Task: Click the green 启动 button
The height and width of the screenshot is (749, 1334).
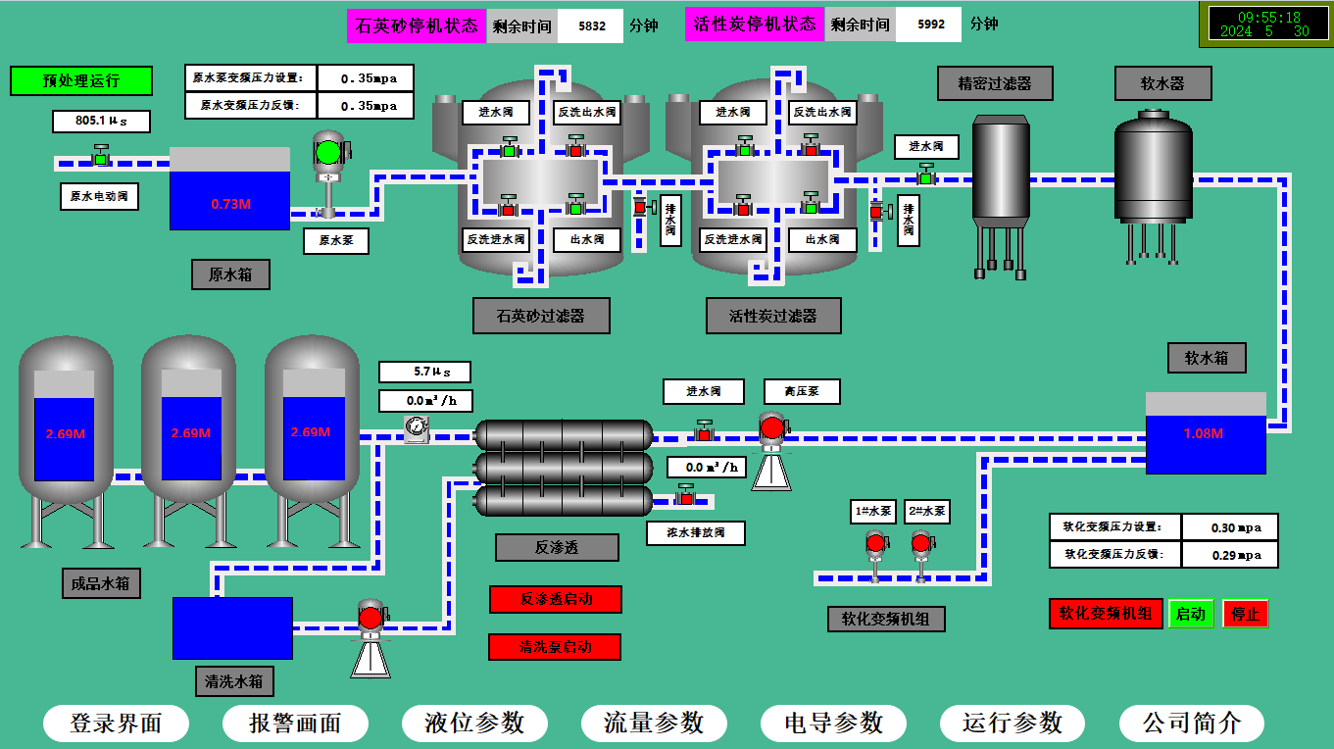Action: (1191, 614)
